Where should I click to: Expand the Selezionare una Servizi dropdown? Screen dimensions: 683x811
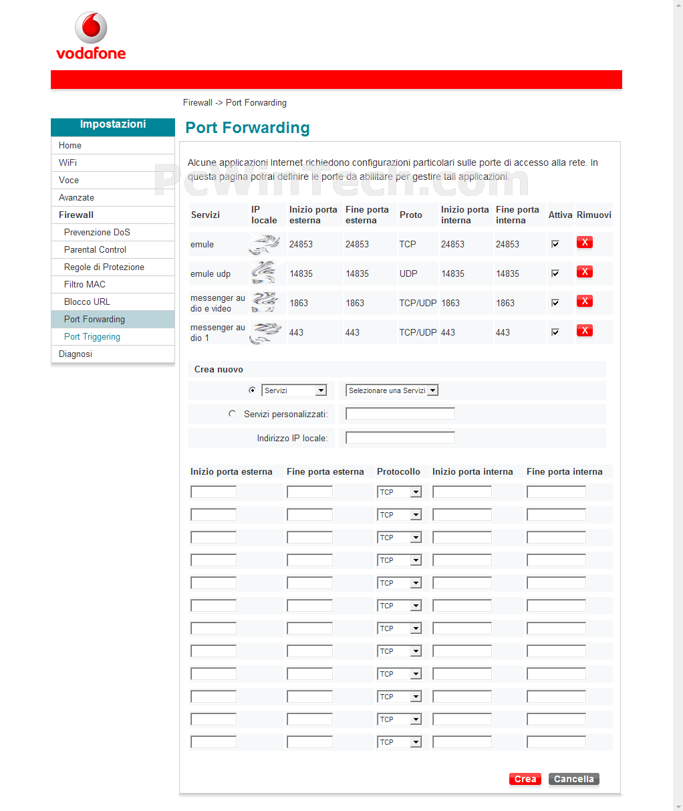coord(392,390)
